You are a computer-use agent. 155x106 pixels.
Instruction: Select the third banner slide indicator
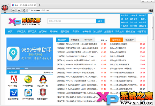(x=18, y=69)
